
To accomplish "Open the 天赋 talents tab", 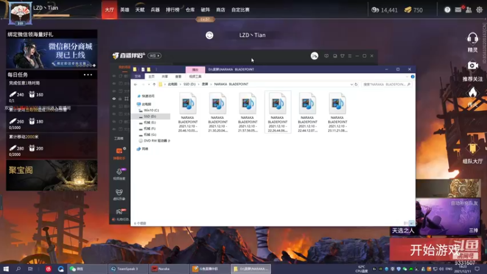I will tap(140, 10).
